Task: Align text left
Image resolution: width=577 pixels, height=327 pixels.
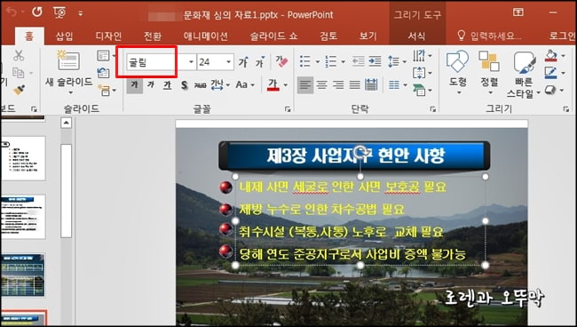Action: [x=305, y=85]
